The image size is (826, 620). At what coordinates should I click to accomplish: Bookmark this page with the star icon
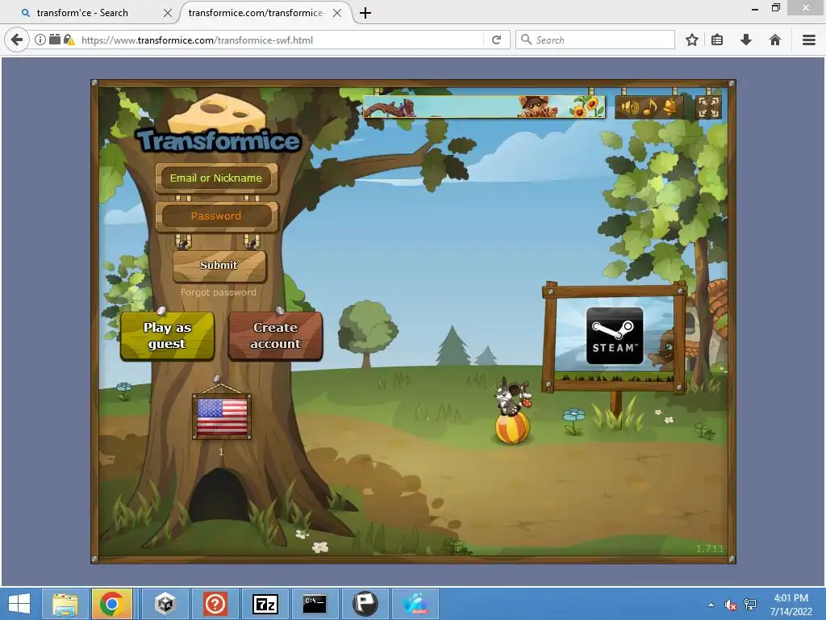[692, 40]
